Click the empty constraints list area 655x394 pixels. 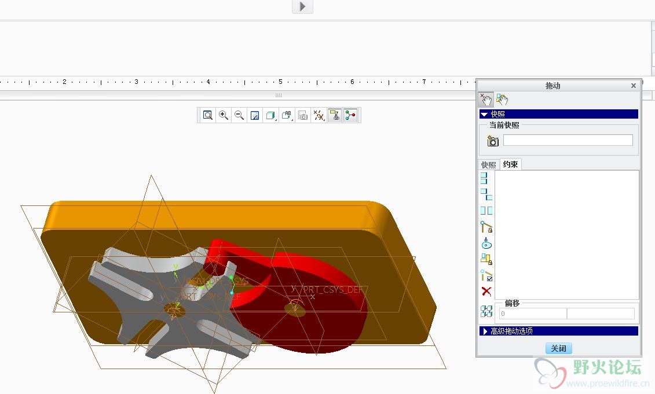click(x=567, y=234)
